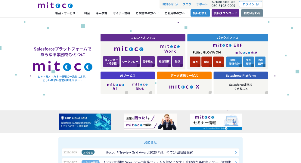Click the mitoco Bot logo
The height and width of the screenshot is (163, 301).
pyautogui.click(x=140, y=87)
